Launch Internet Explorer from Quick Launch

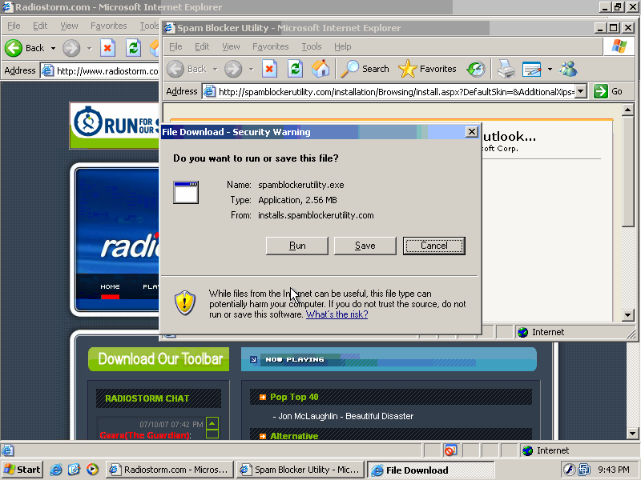56,470
